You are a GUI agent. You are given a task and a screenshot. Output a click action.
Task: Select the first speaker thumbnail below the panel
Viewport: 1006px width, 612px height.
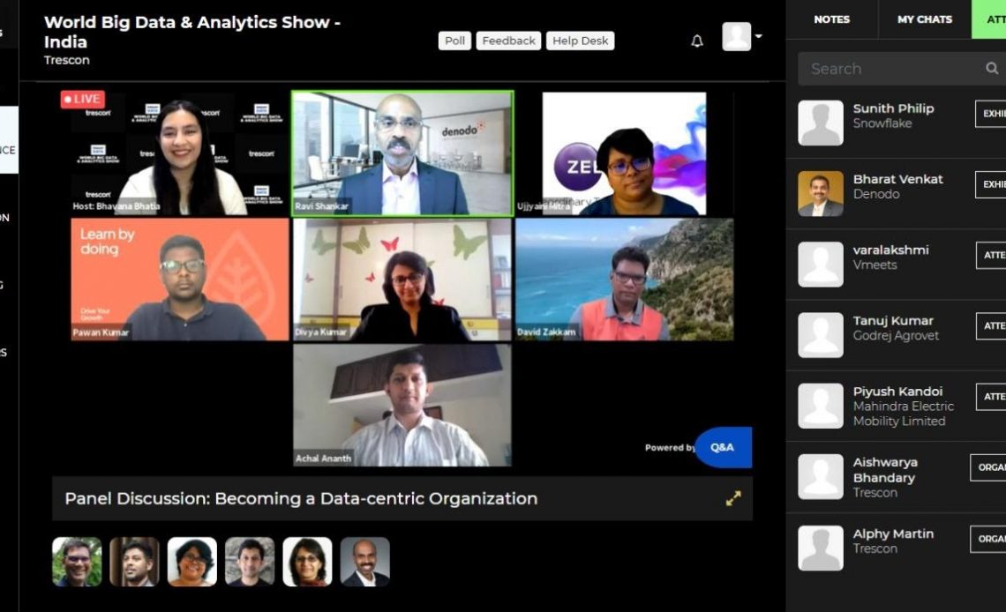(x=77, y=562)
